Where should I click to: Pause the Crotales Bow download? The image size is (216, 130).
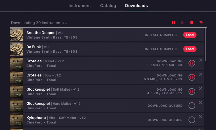[192, 77]
